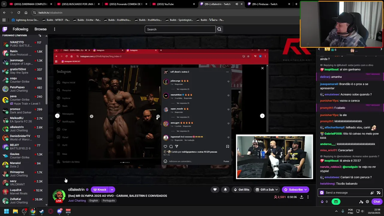Click the oBalestrin channel avatar
Image resolution: width=384 pixels, height=216 pixels.
59,196
